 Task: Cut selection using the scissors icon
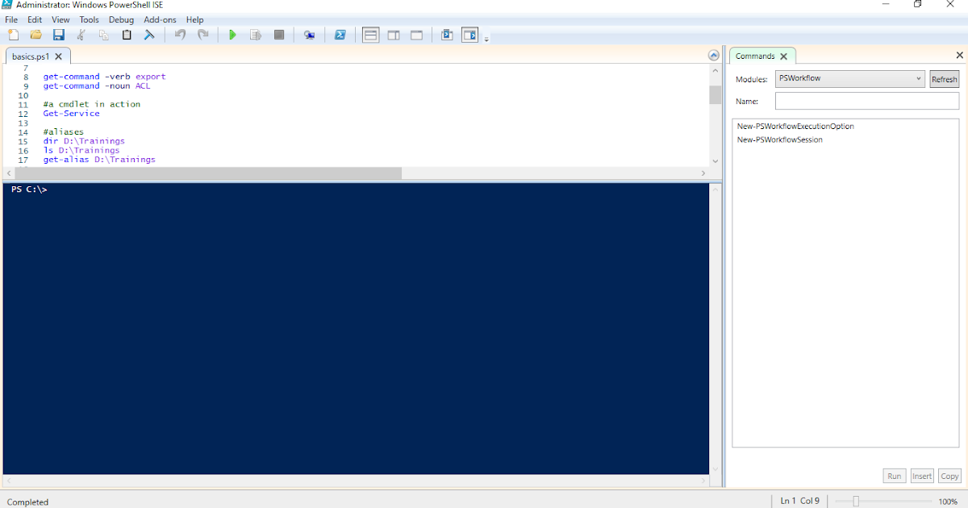tap(80, 35)
